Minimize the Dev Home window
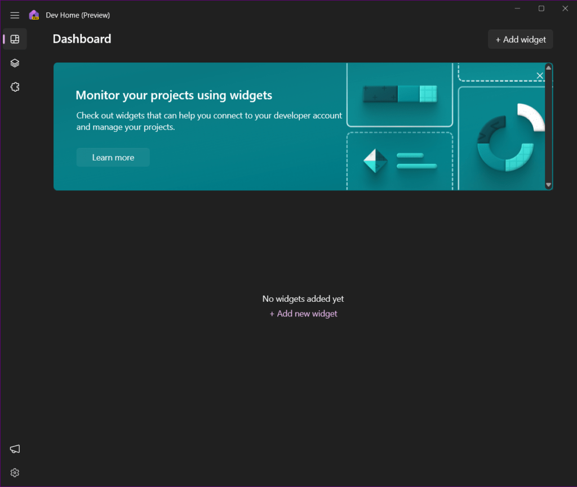The width and height of the screenshot is (577, 487). (517, 8)
